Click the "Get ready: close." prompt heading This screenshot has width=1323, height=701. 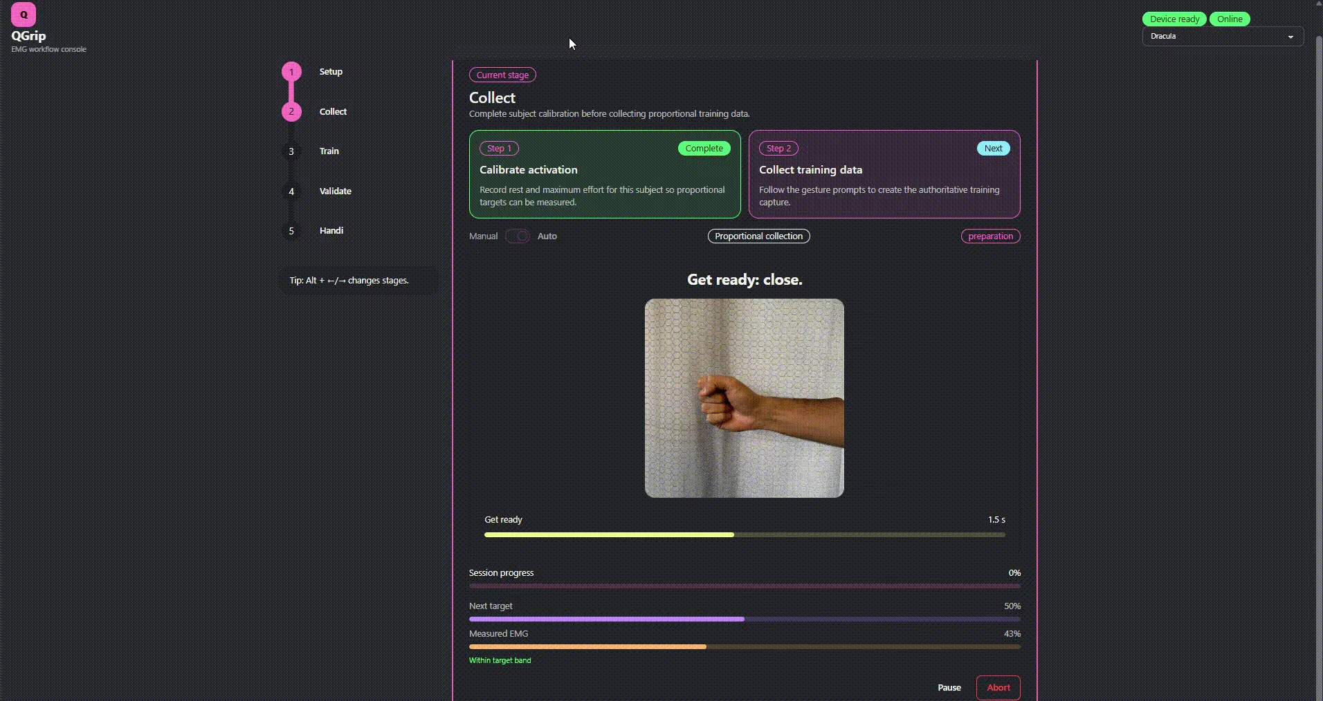[745, 280]
